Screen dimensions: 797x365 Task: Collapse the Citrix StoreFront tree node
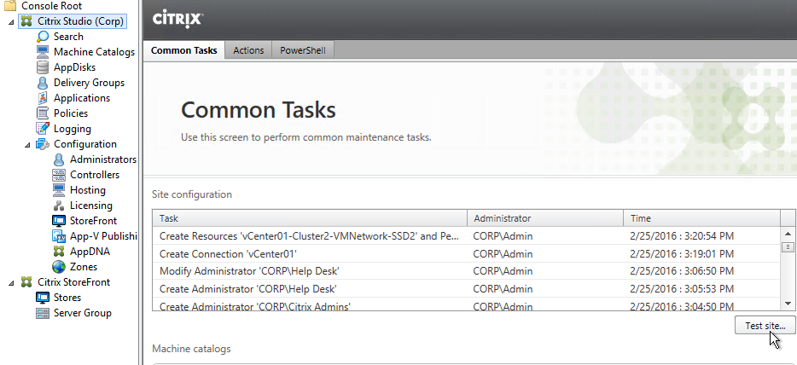[x=11, y=283]
